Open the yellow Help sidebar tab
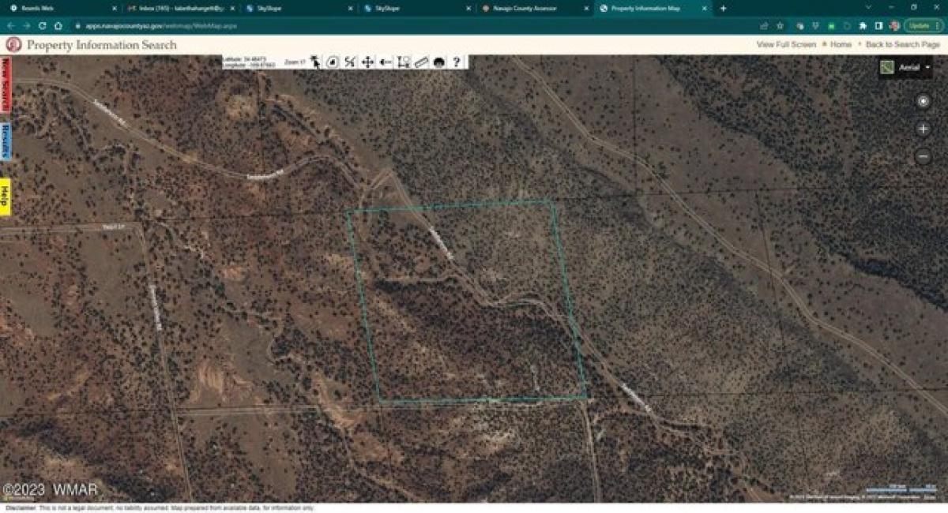The width and height of the screenshot is (948, 513). point(6,190)
